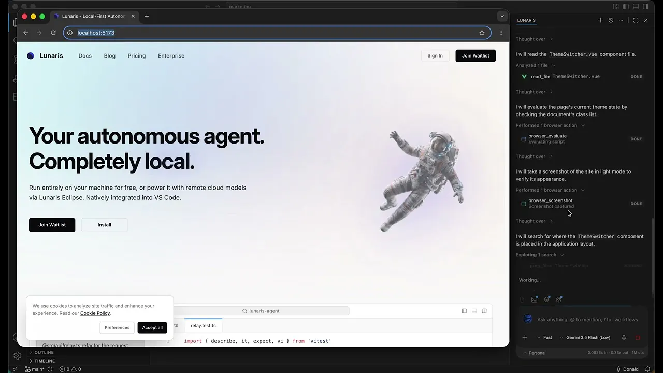Expand Performed 1 browser action above browser_screenshot
This screenshot has width=663, height=373.
point(550,190)
